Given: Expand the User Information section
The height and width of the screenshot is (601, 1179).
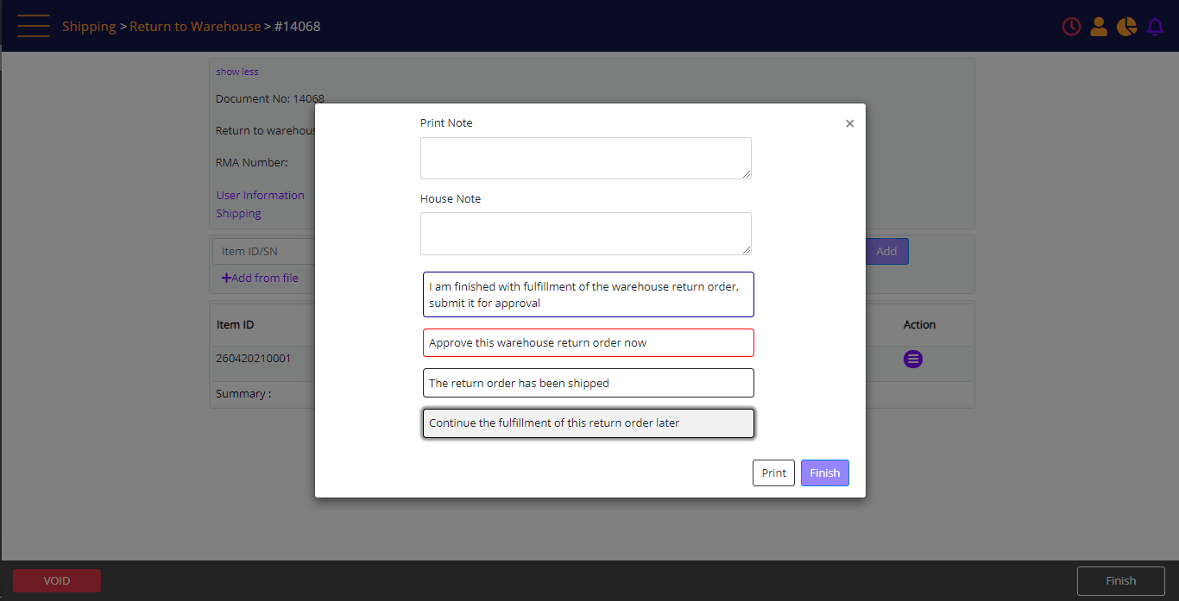Looking at the screenshot, I should point(261,195).
